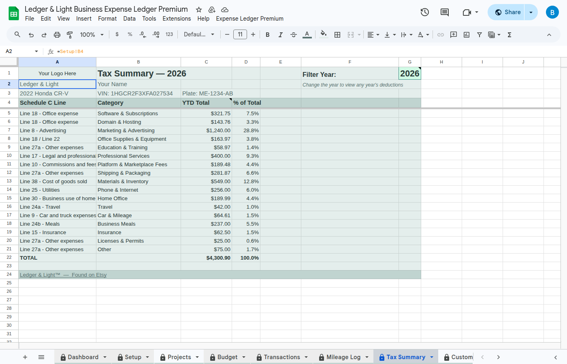This screenshot has width=567, height=364.
Task: Open the Format menu
Action: [x=107, y=19]
